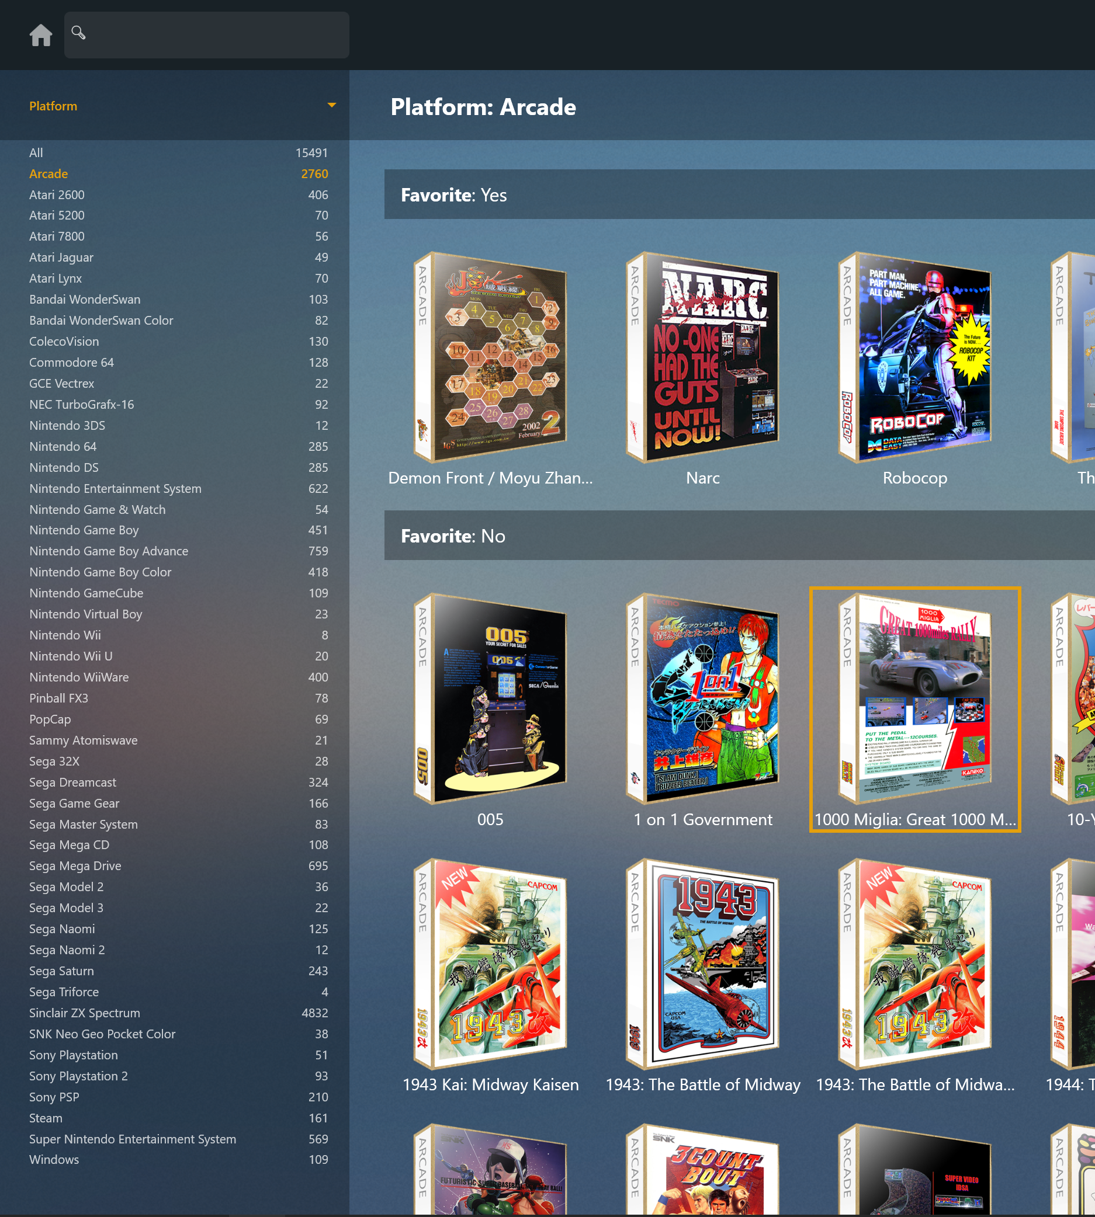
Task: Open the Atari Jaguar platform
Action: [x=179, y=258]
